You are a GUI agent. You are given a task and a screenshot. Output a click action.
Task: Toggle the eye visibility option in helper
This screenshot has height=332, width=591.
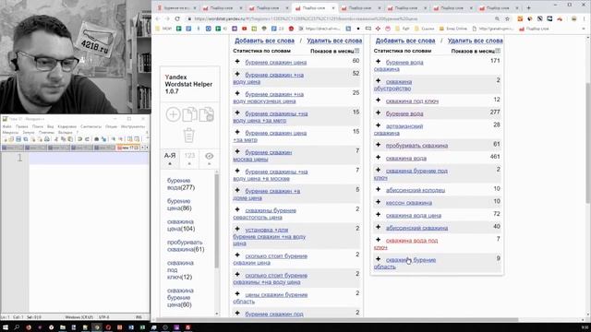click(x=210, y=159)
